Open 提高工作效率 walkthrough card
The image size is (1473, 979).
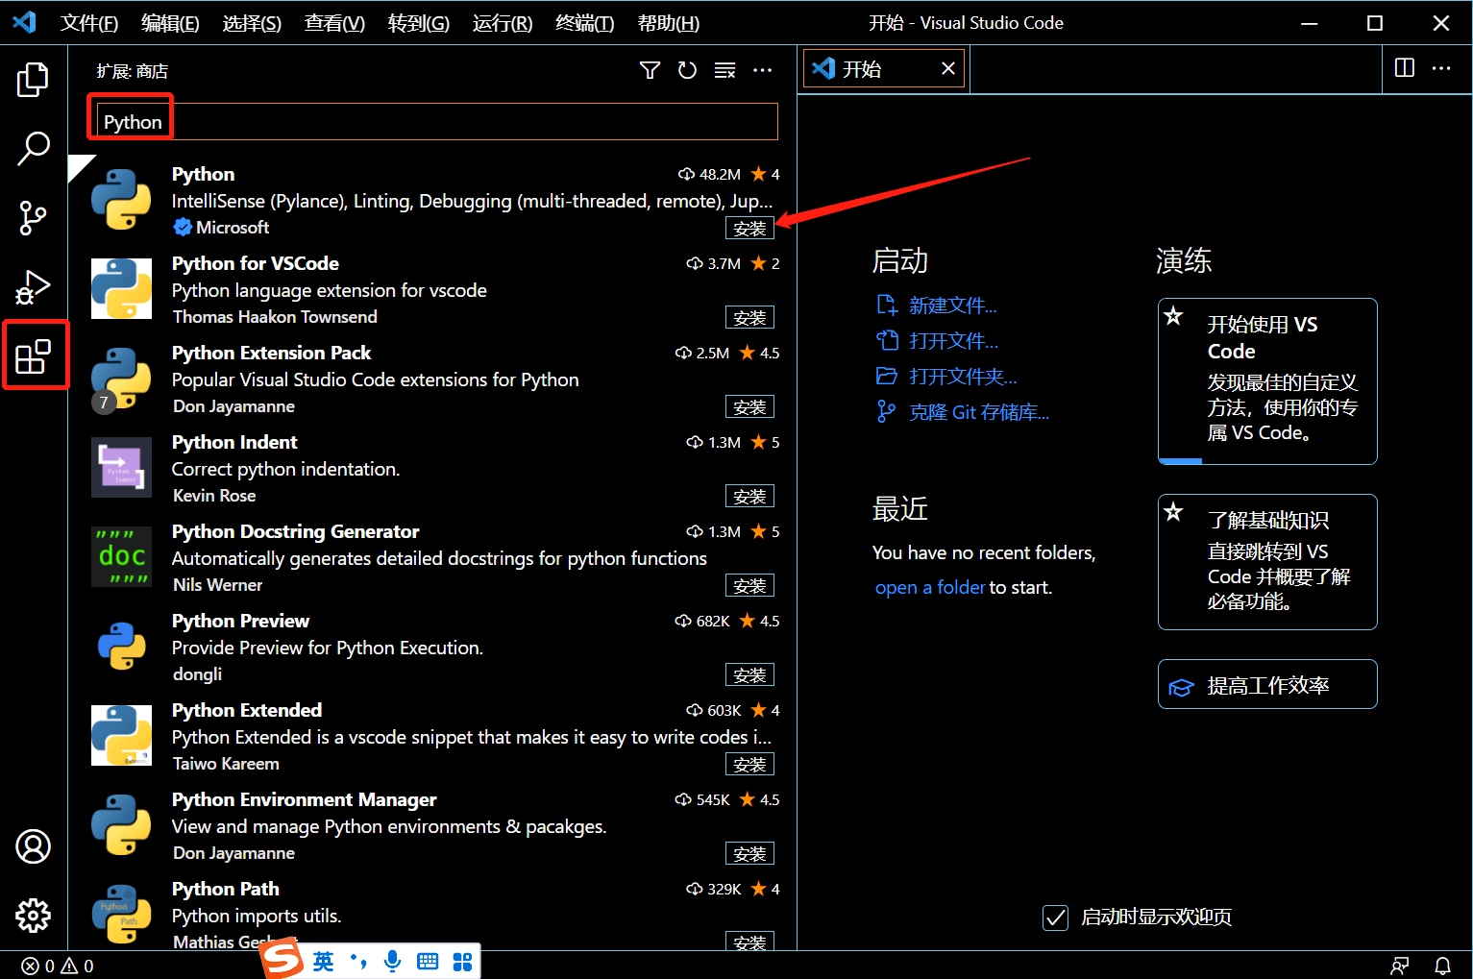[x=1267, y=684]
